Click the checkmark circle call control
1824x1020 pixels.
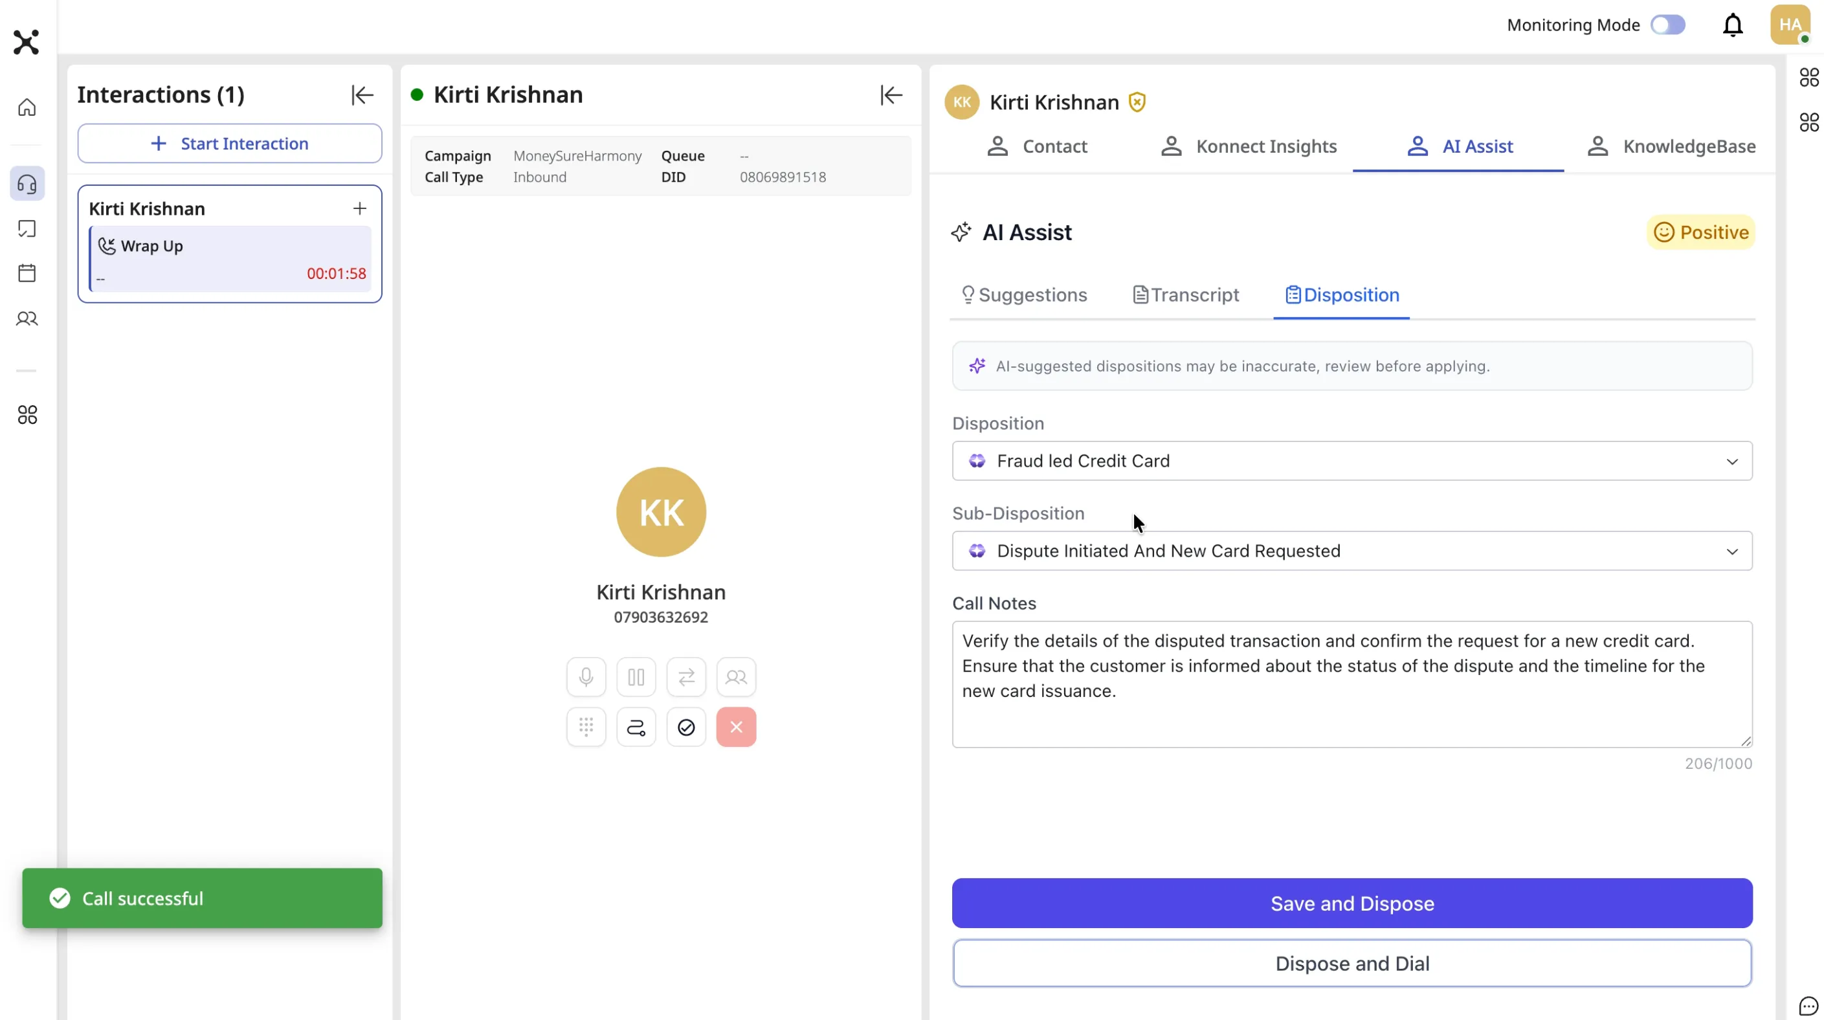[686, 727]
